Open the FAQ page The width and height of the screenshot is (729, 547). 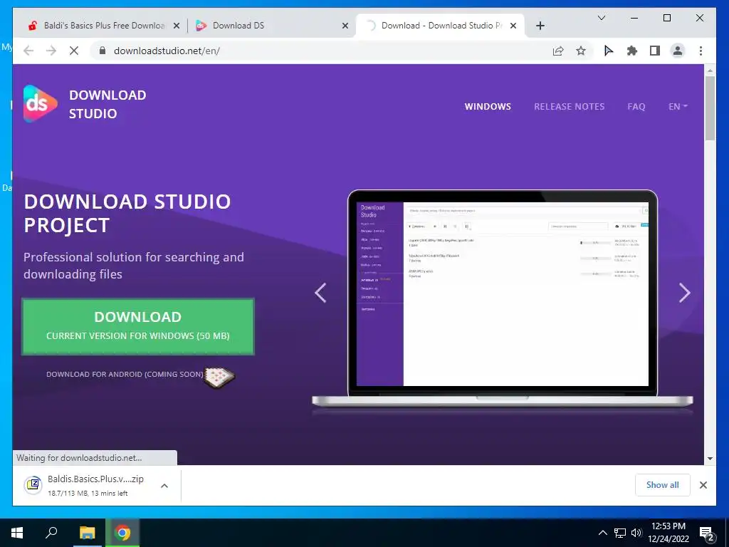tap(636, 107)
